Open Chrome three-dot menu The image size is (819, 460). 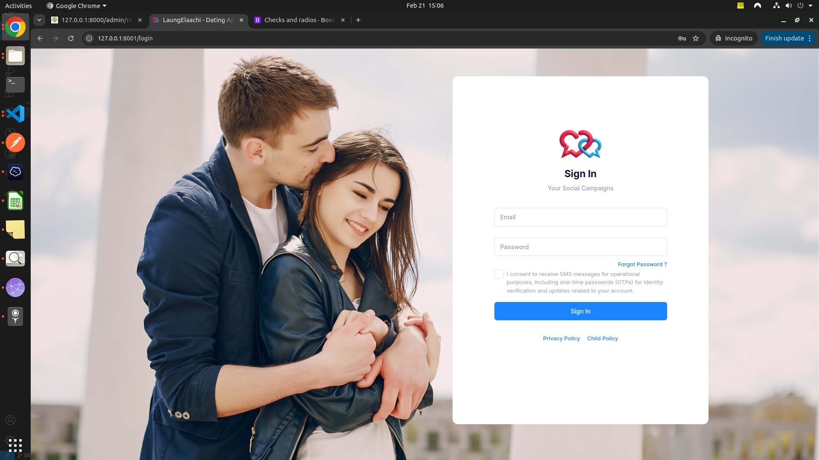(x=810, y=38)
